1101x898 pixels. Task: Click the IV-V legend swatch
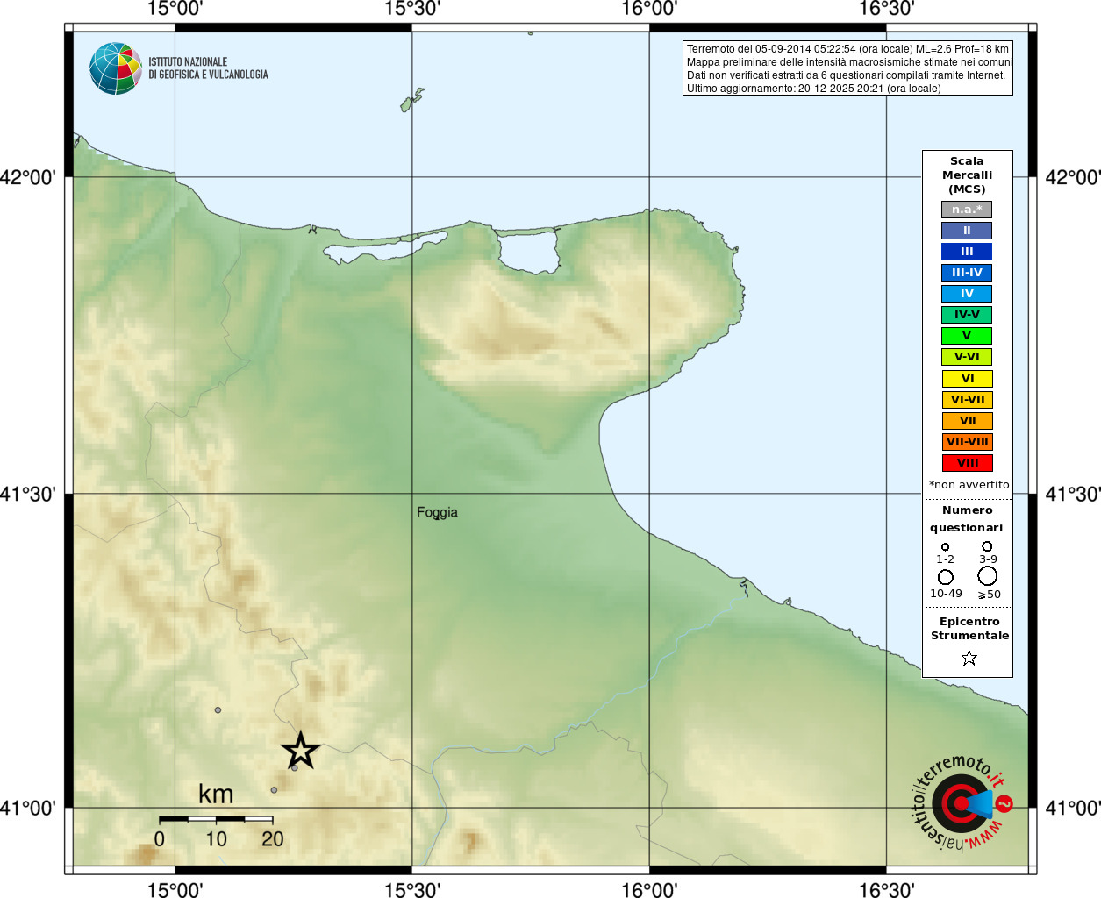click(x=967, y=315)
